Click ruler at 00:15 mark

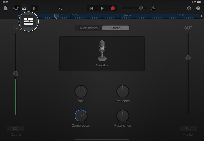181,15
